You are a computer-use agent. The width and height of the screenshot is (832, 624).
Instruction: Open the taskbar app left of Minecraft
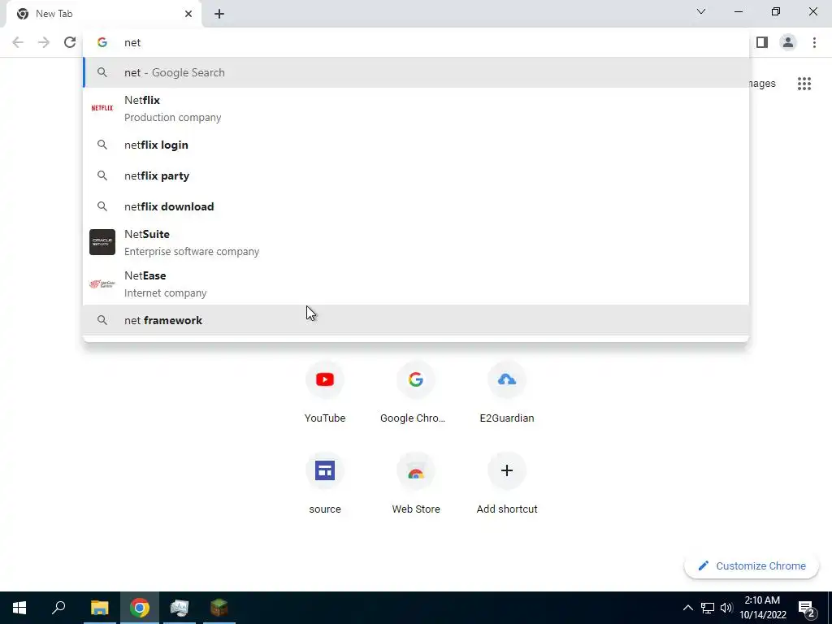point(180,608)
